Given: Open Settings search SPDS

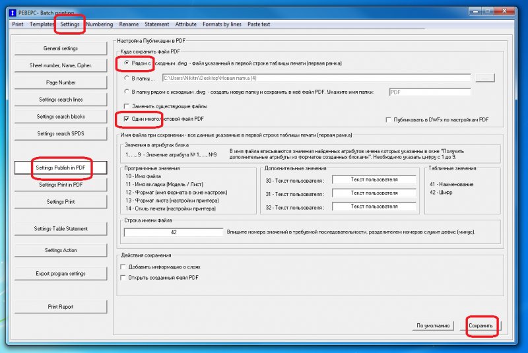Looking at the screenshot, I should tap(61, 133).
